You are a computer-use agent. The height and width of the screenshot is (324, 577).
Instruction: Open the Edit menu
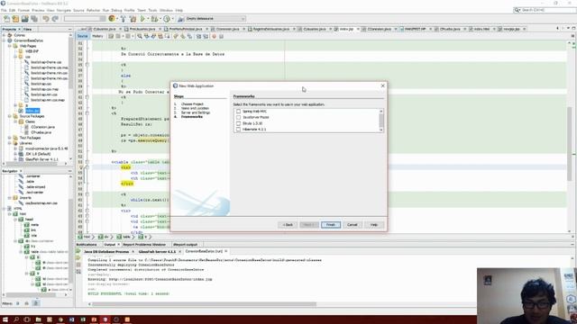[12, 10]
